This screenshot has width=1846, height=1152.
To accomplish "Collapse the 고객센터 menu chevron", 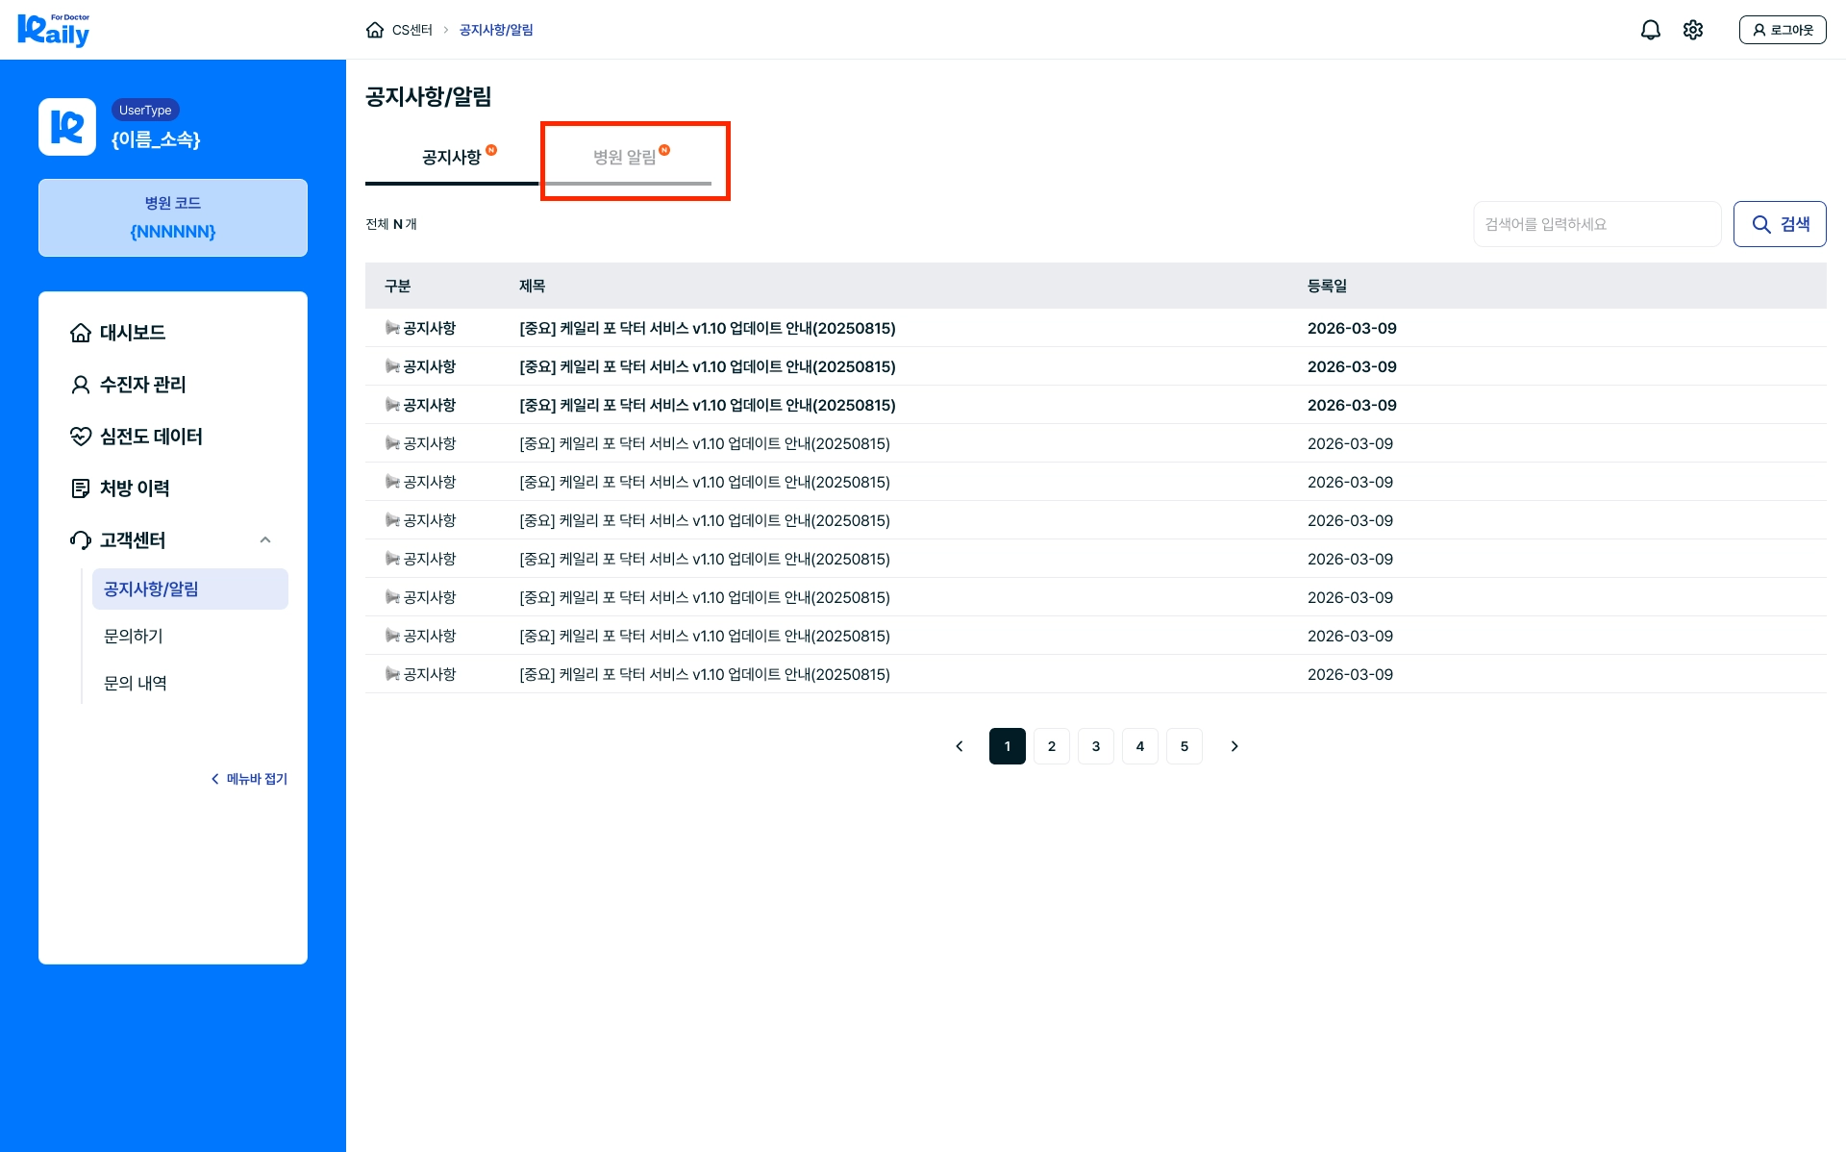I will [265, 540].
